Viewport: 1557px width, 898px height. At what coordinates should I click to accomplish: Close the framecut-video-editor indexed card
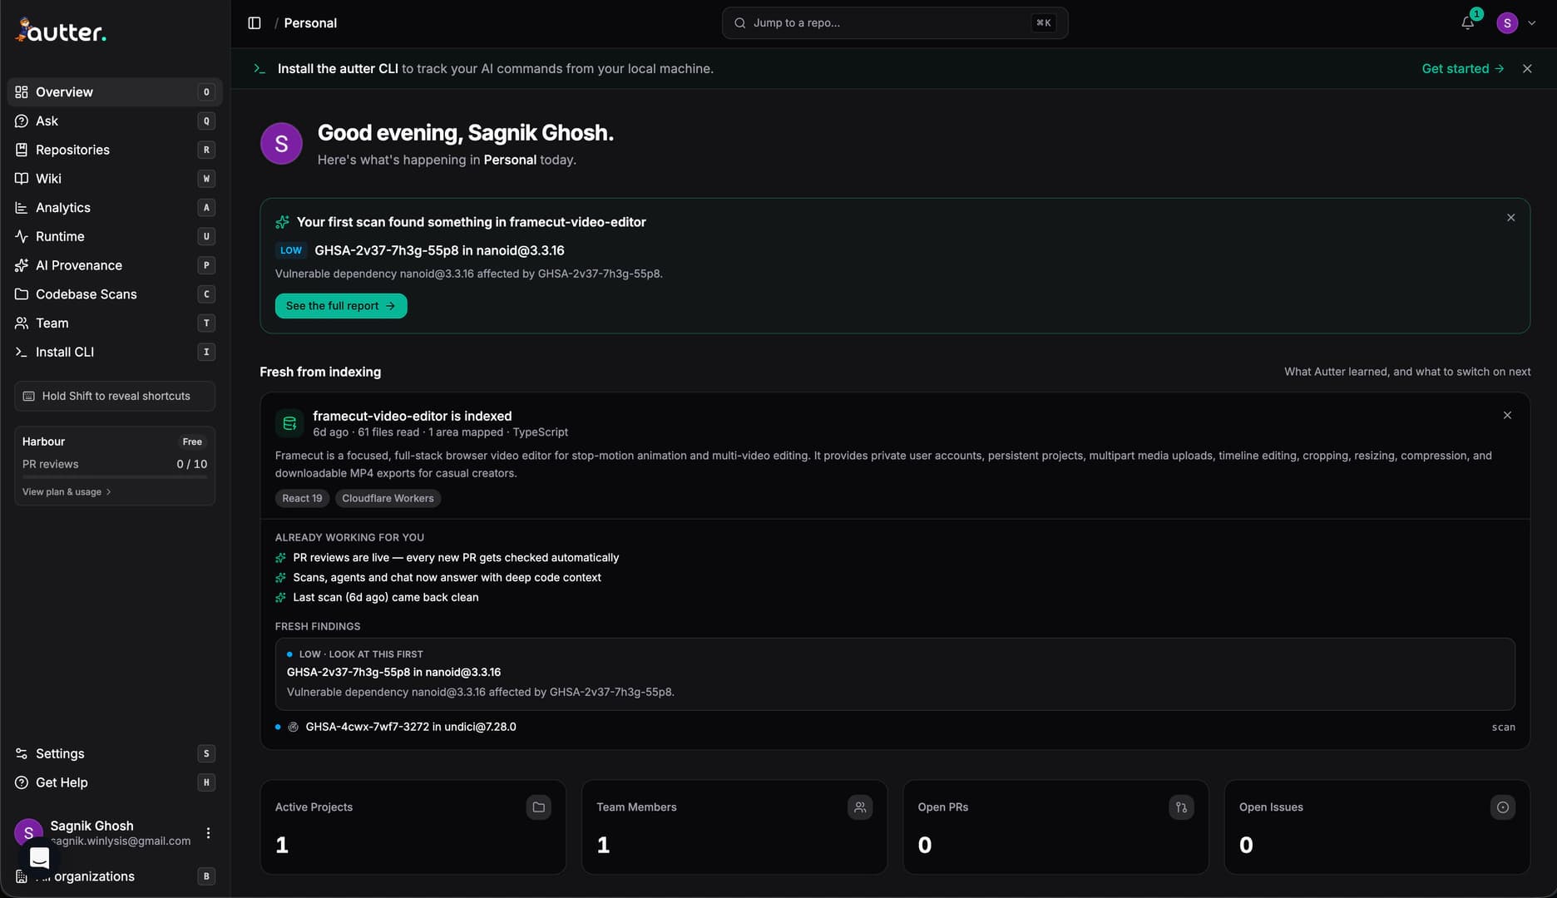point(1507,416)
